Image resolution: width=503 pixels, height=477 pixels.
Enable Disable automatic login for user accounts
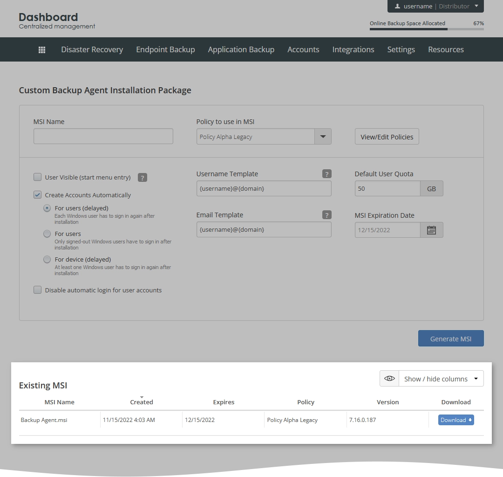pos(38,290)
